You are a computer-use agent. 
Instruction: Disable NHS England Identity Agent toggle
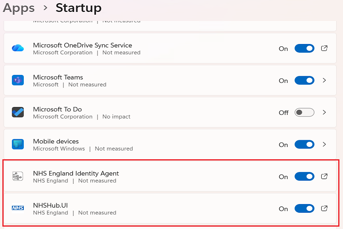(304, 176)
